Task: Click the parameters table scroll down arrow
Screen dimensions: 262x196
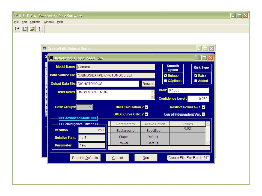Action: pyautogui.click(x=208, y=143)
